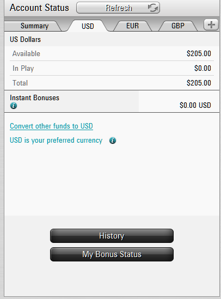Click the info icon beside preferred currency
The image size is (221, 299).
click(x=113, y=141)
